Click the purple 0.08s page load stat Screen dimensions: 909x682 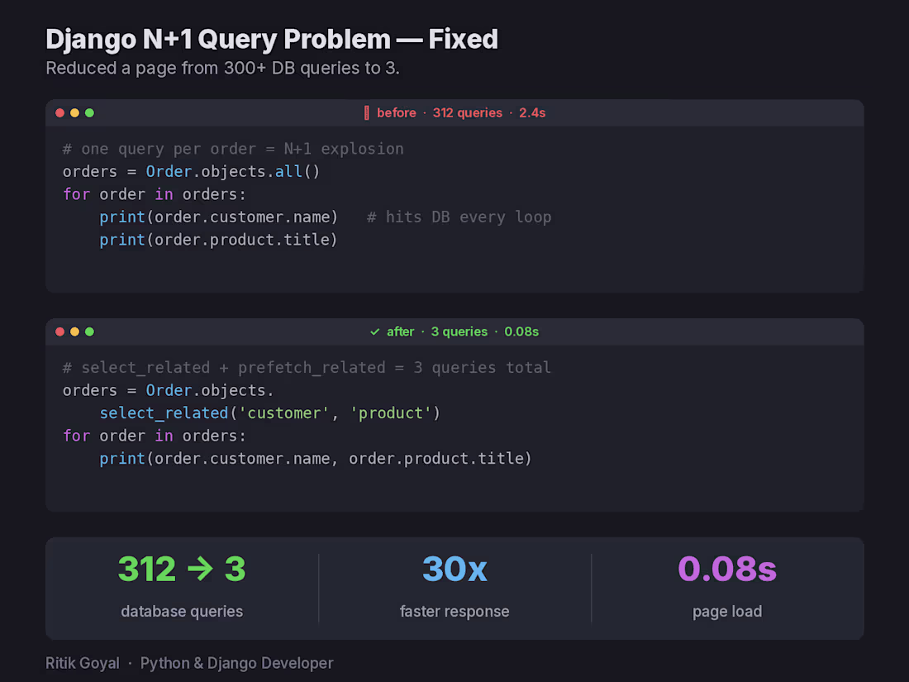[727, 569]
